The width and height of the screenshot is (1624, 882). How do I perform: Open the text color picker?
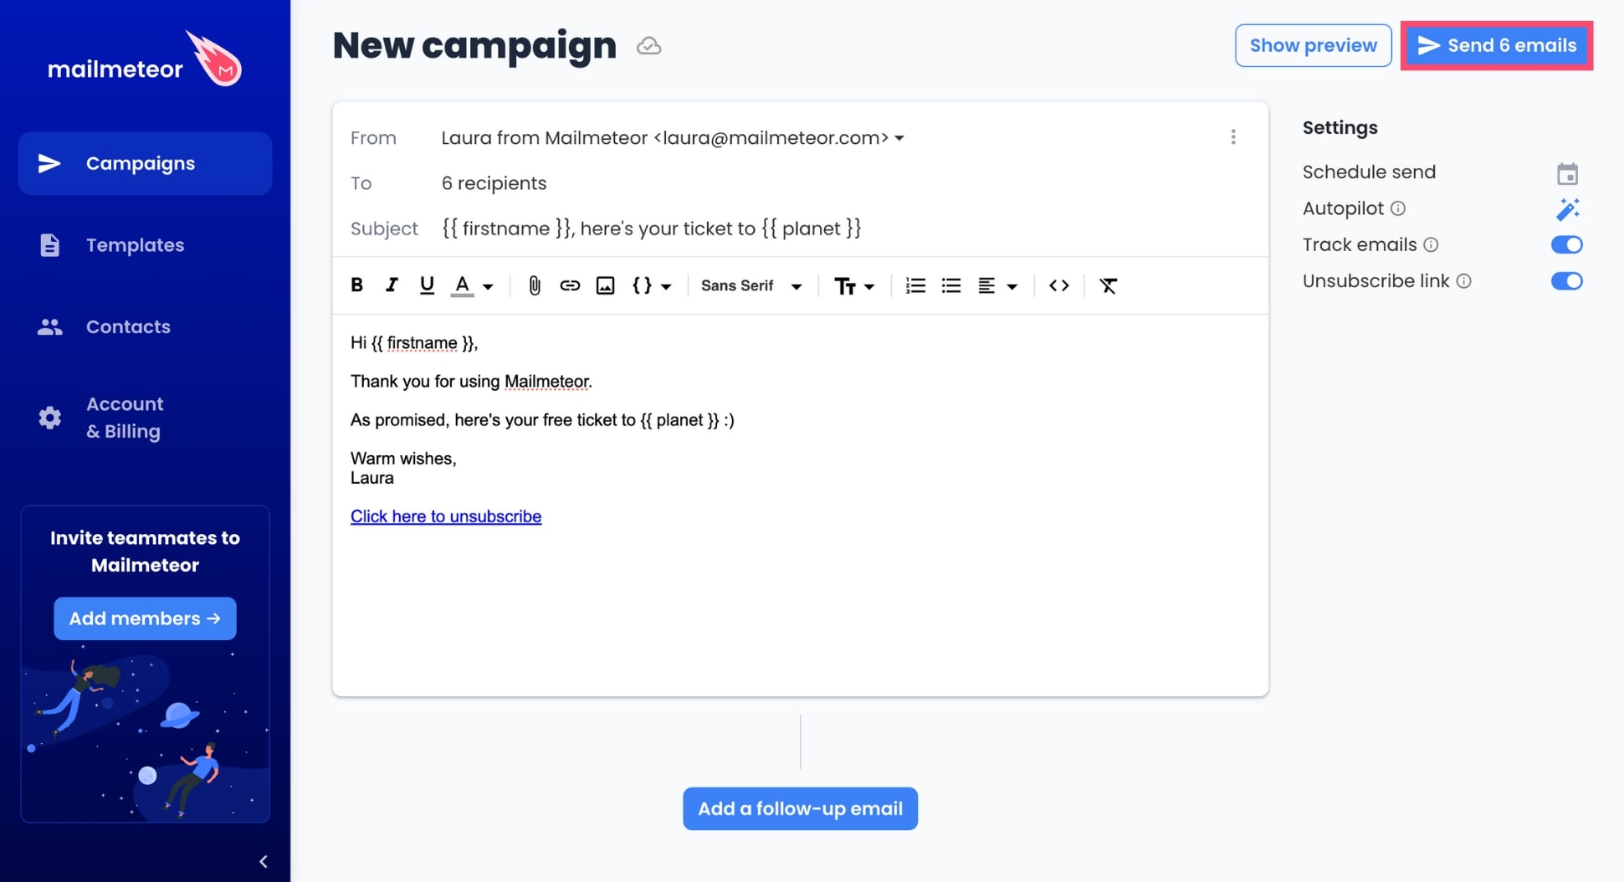click(x=462, y=285)
